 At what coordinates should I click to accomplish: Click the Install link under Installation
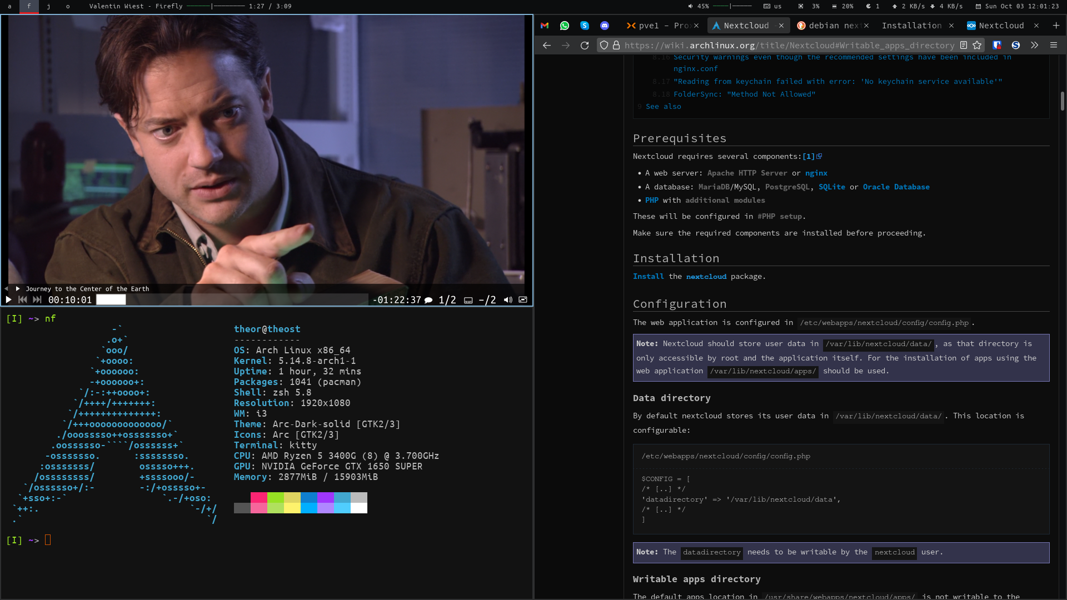[x=648, y=276]
